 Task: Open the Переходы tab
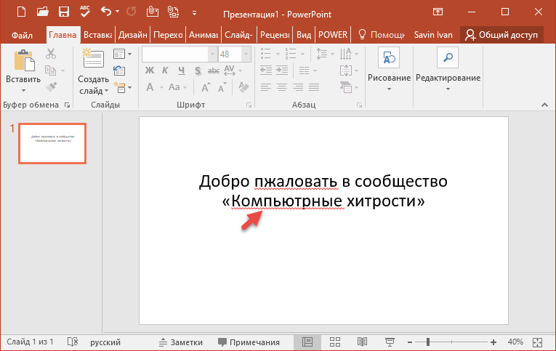(x=168, y=35)
